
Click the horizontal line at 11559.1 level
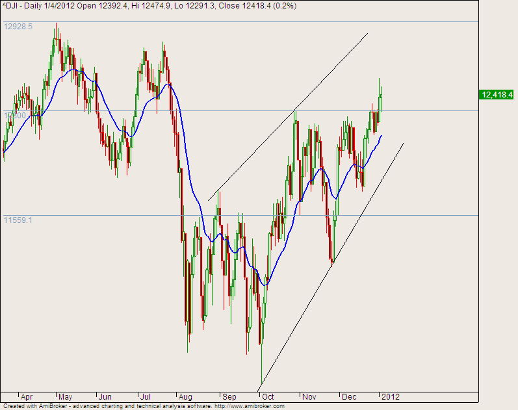(x=422, y=215)
